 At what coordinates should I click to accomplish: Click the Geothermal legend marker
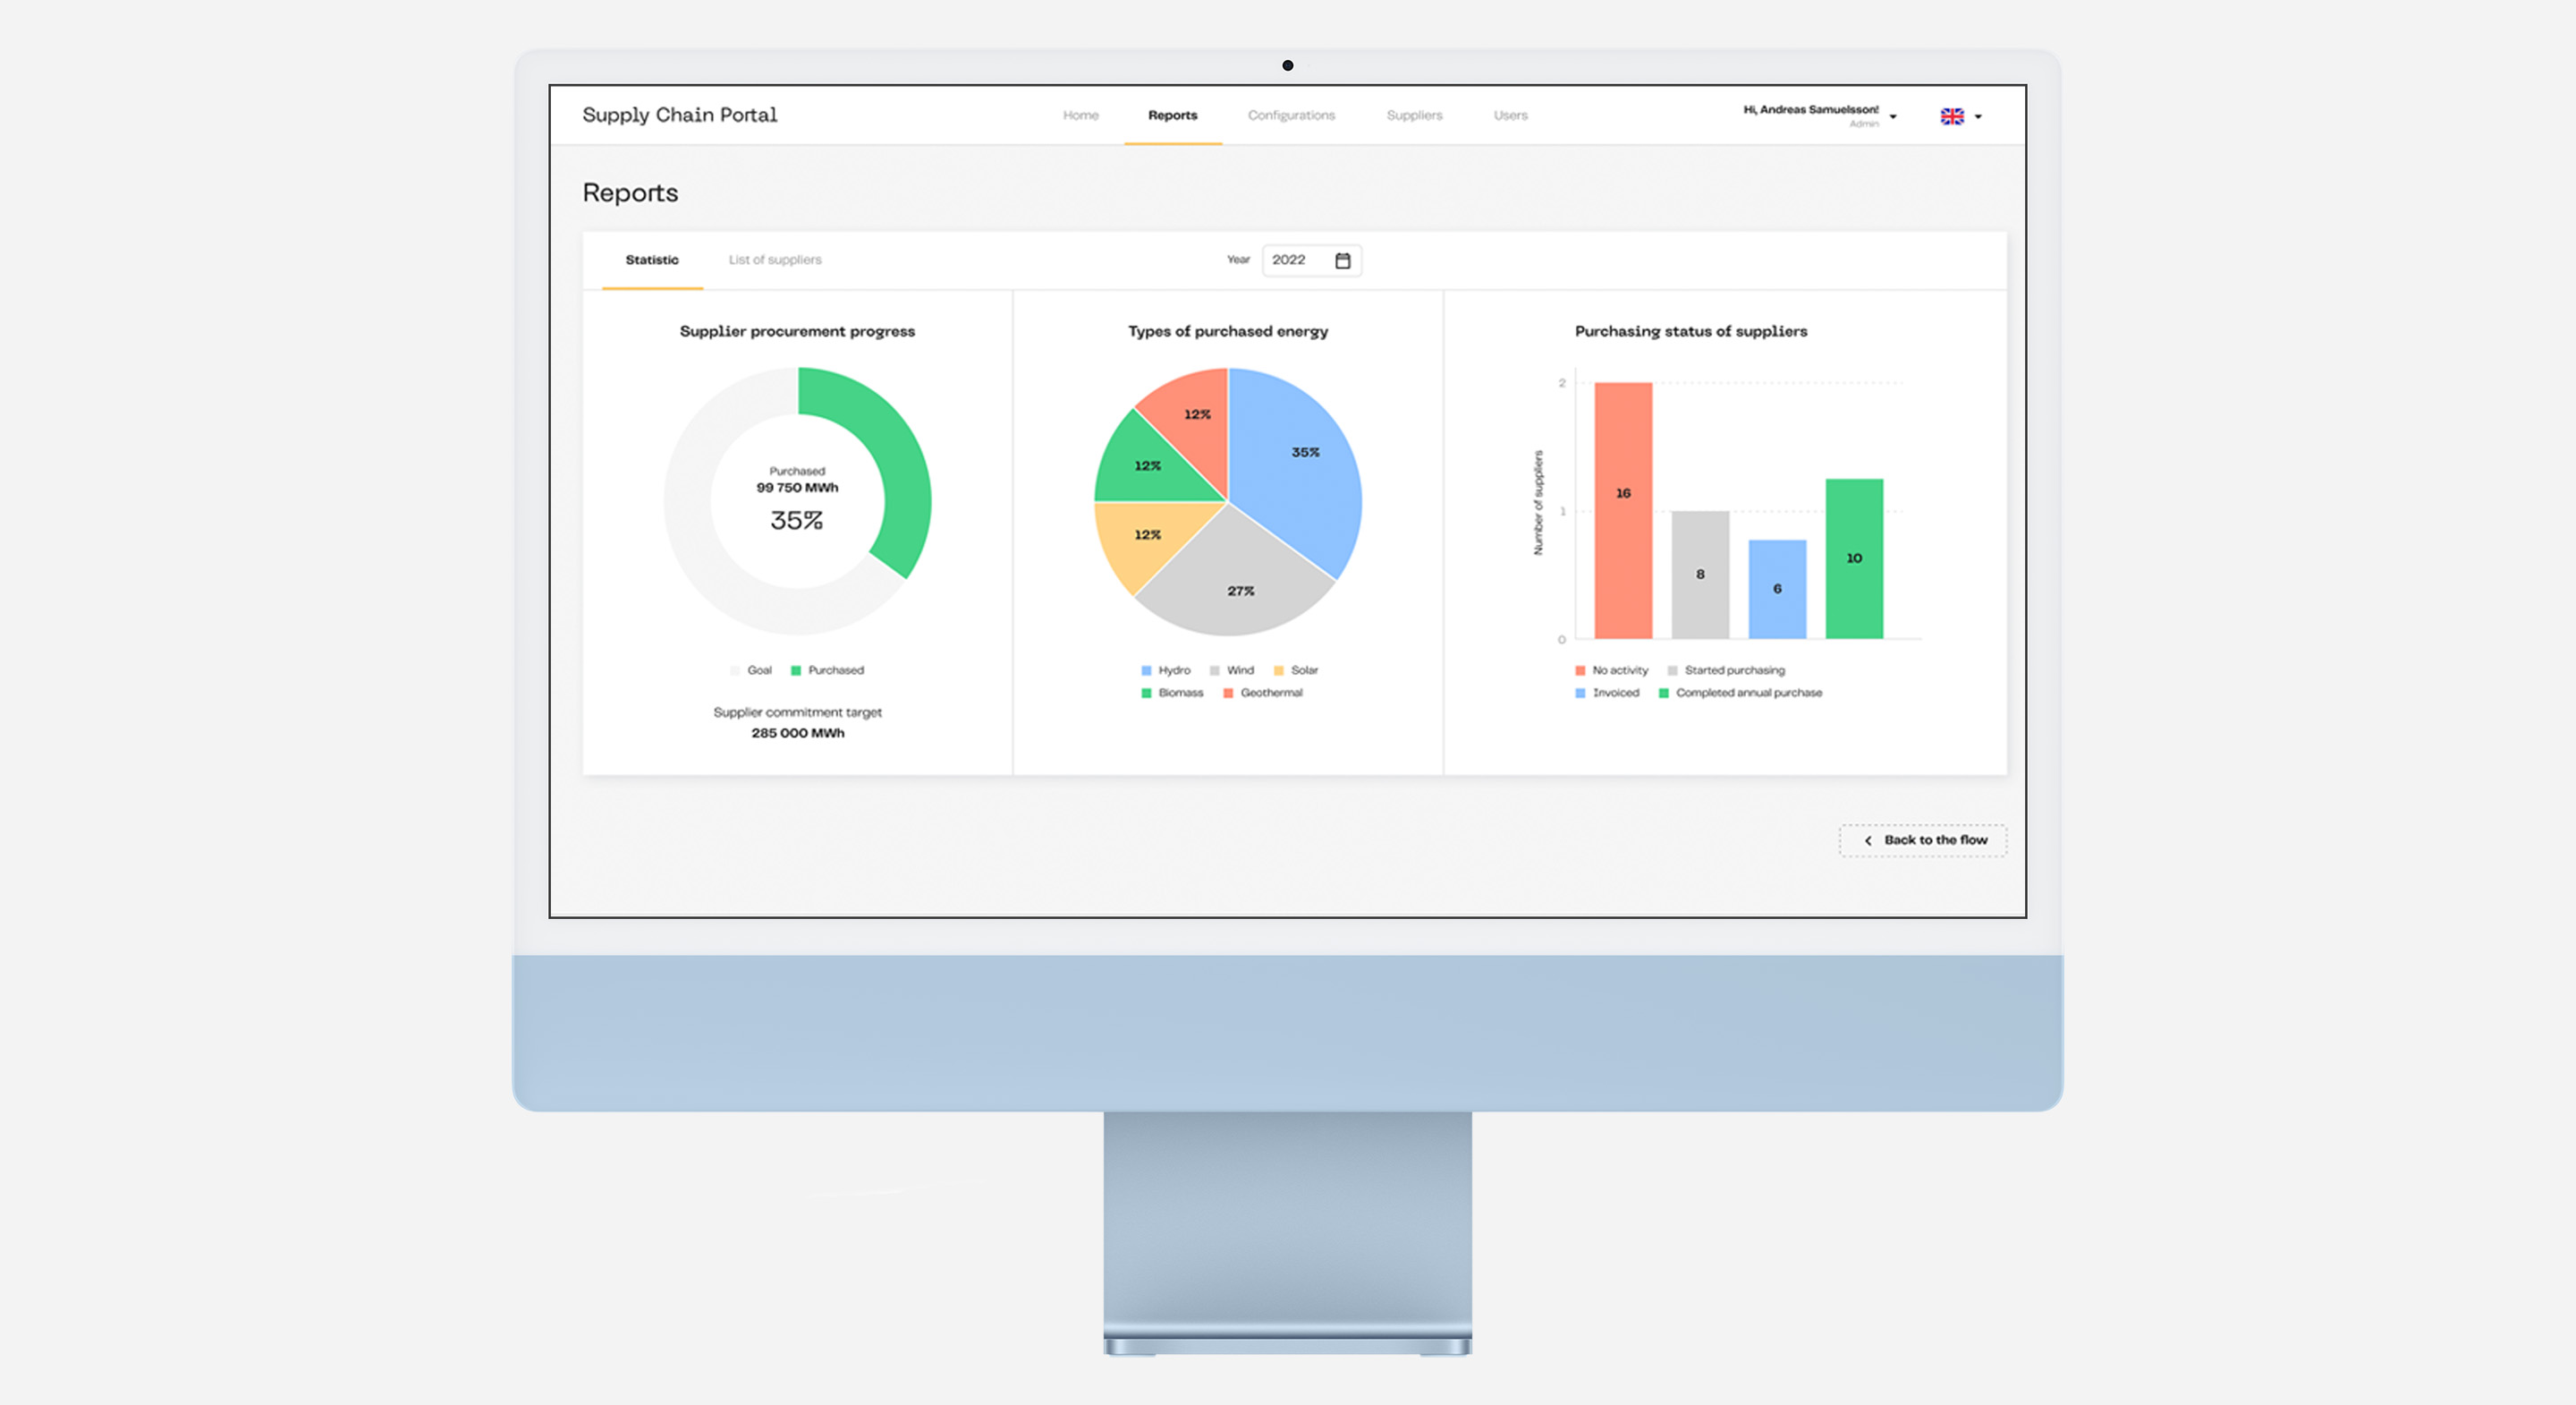(1227, 692)
